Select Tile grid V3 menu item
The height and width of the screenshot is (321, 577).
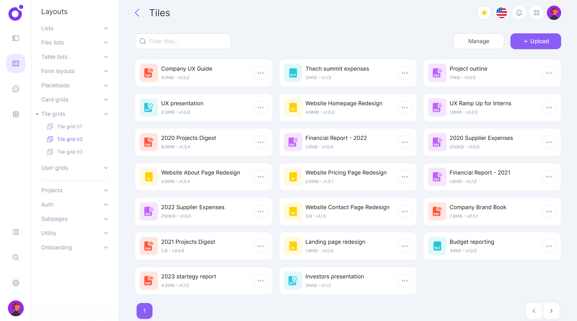(x=70, y=152)
